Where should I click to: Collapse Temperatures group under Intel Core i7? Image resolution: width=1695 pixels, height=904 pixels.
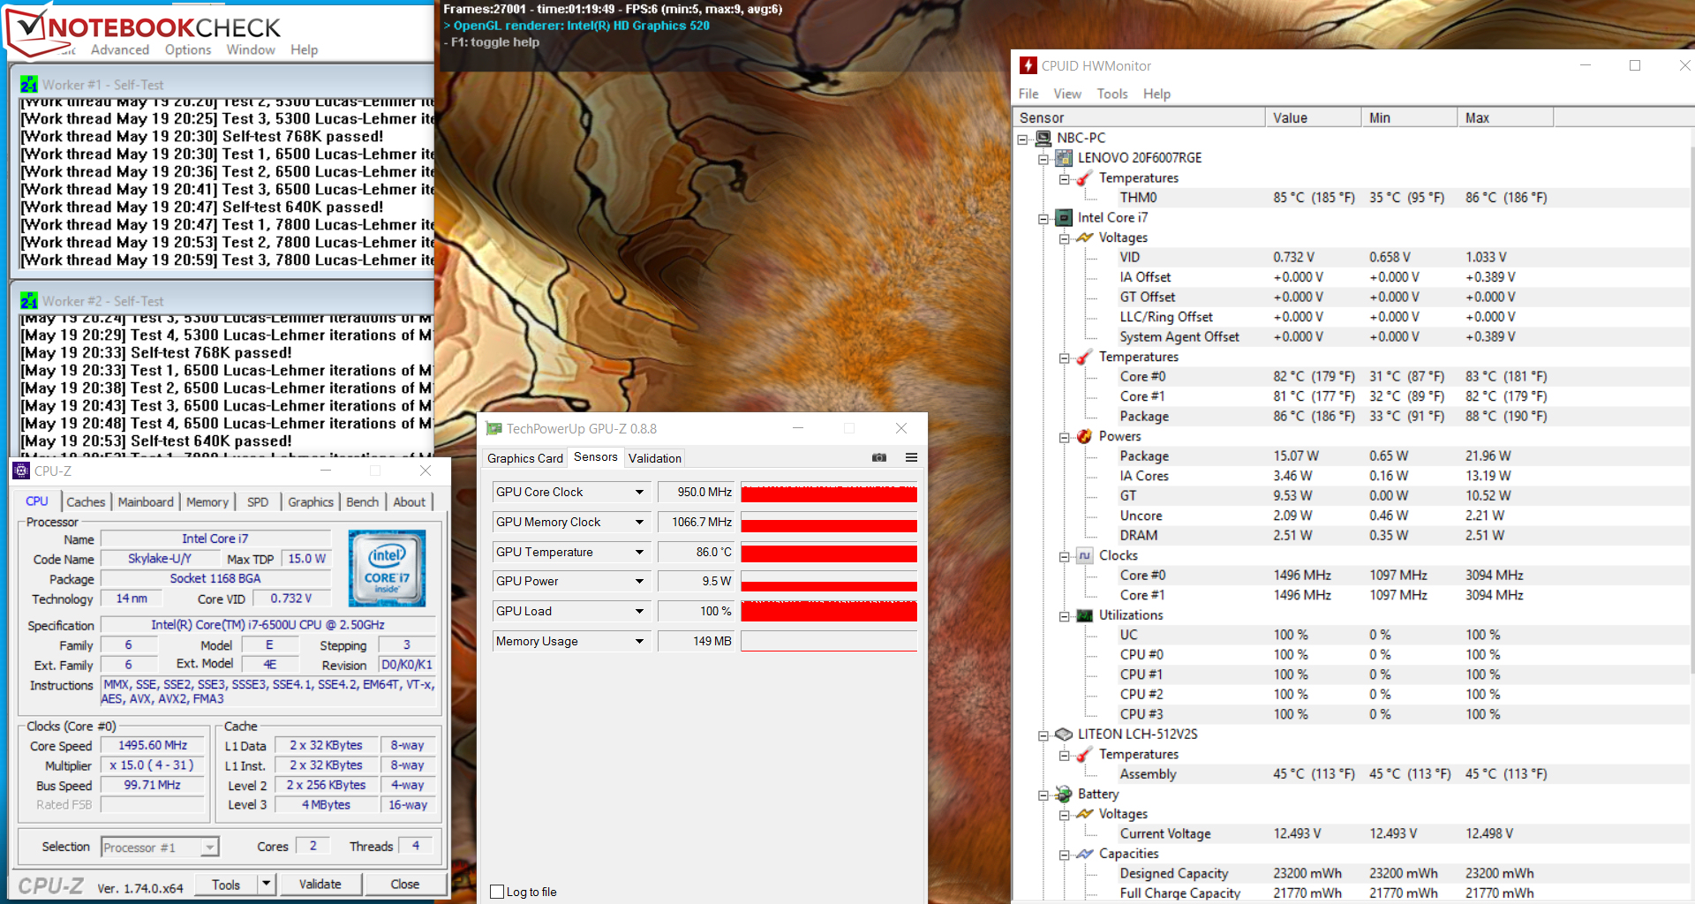pyautogui.click(x=1065, y=358)
